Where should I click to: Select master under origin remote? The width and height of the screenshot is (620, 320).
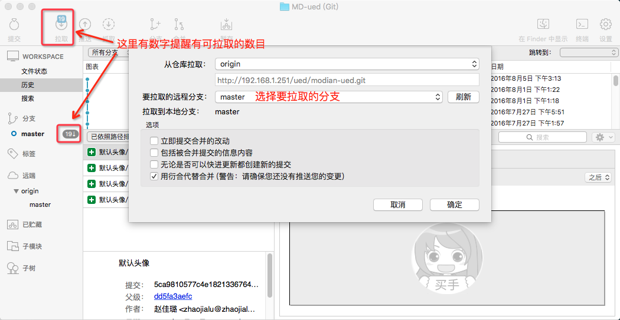(40, 204)
